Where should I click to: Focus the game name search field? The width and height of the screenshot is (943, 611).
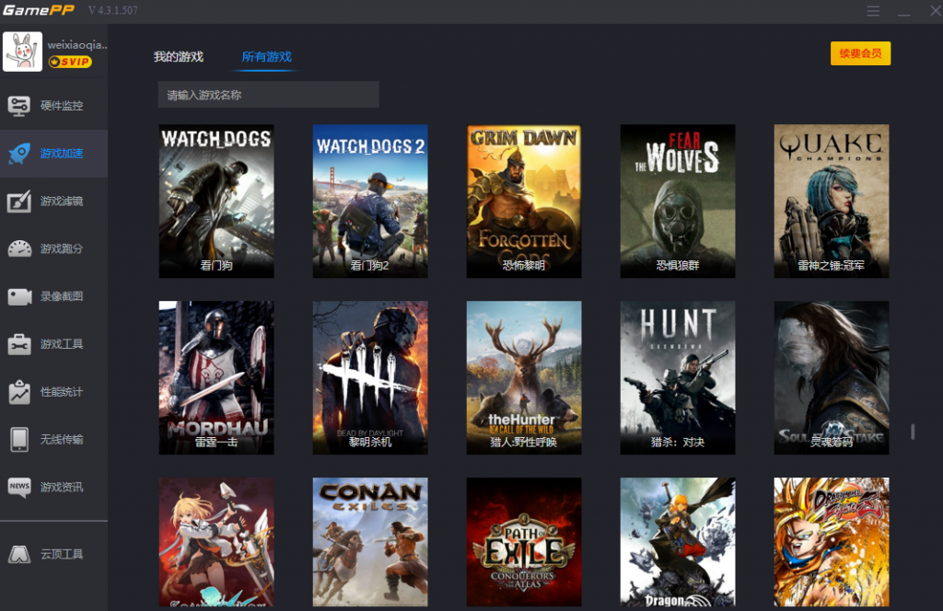[268, 95]
